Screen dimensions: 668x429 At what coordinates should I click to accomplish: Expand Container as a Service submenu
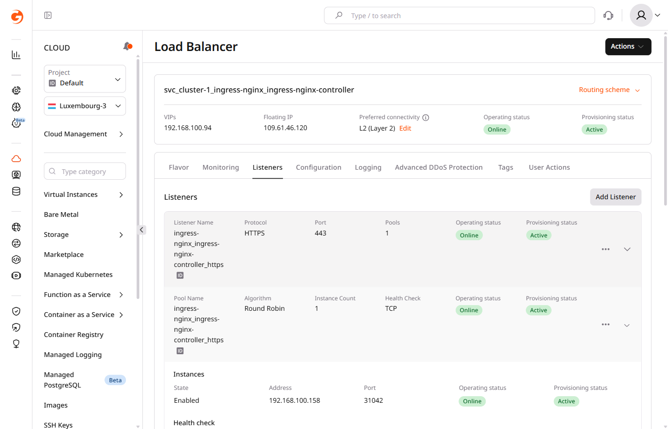(121, 315)
